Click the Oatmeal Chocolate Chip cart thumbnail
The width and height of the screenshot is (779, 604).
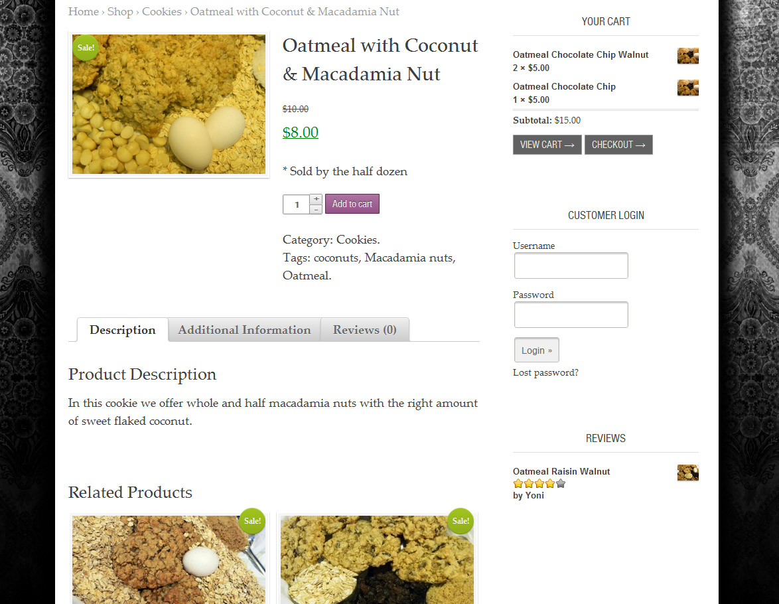[x=687, y=88]
